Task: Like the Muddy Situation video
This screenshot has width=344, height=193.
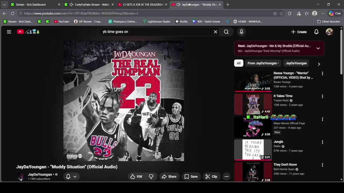Action: pyautogui.click(x=137, y=176)
